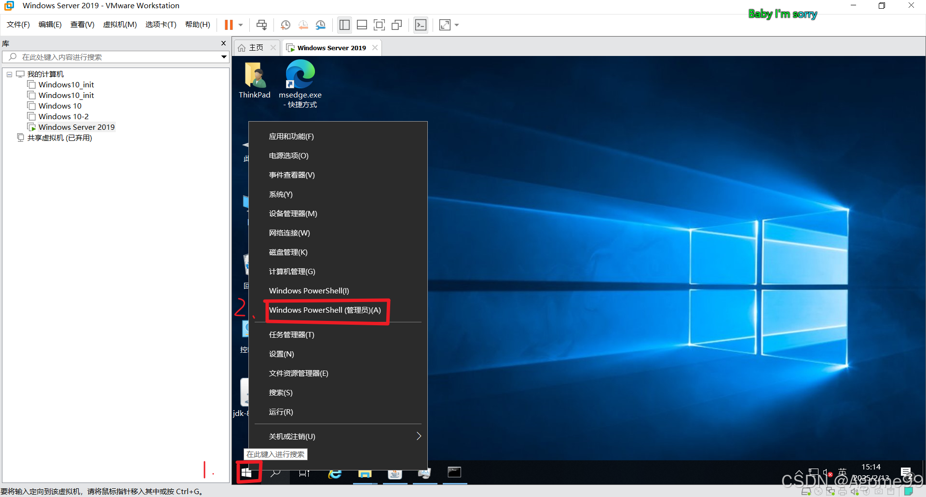Choose 应用和功能(F) from context menu
The width and height of the screenshot is (926, 497).
338,137
